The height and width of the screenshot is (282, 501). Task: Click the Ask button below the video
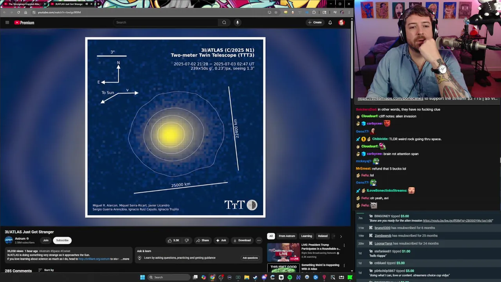tap(221, 240)
